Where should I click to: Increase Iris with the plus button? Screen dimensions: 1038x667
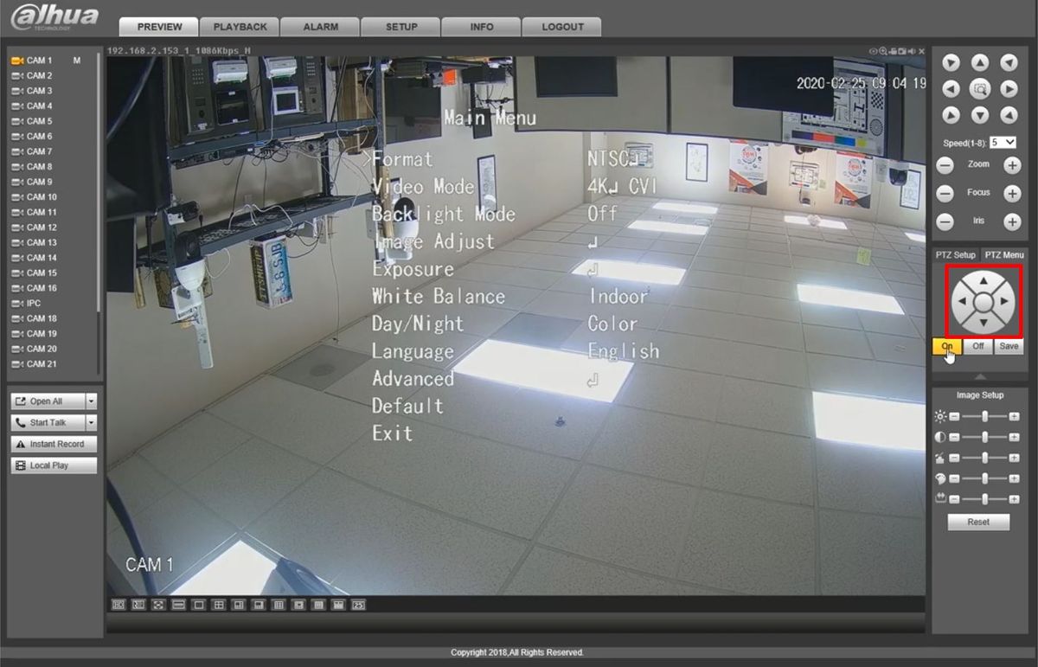point(1011,221)
